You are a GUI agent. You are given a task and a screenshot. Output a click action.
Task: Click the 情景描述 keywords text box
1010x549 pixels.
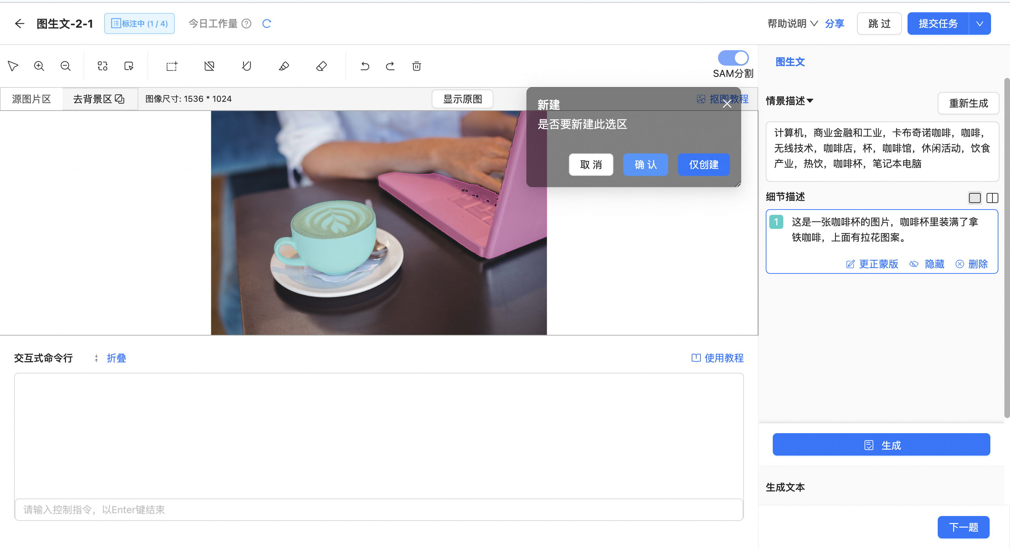(x=882, y=151)
